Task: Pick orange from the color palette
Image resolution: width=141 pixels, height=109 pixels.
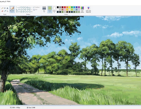Action: pyautogui.click(x=67, y=7)
